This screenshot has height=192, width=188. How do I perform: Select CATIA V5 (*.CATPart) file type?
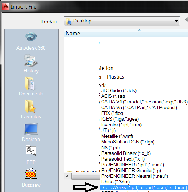[x=144, y=108]
